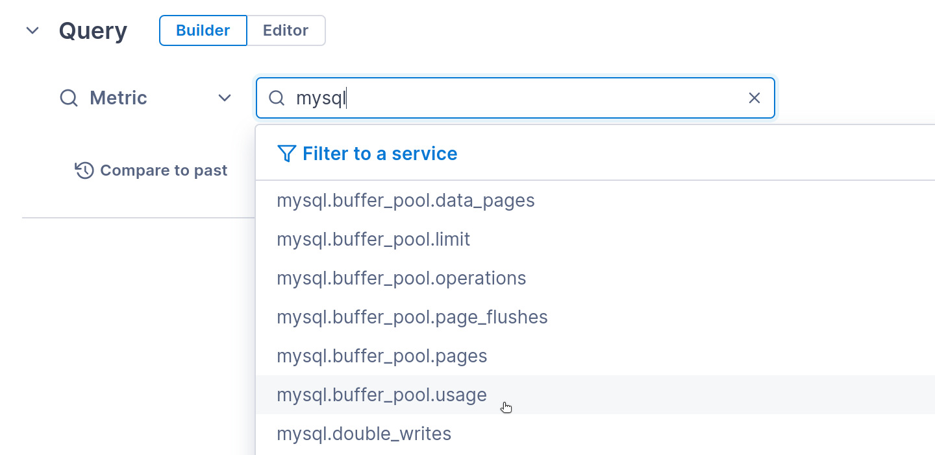Click the Compare to past clock icon
This screenshot has width=935, height=455.
84,170
